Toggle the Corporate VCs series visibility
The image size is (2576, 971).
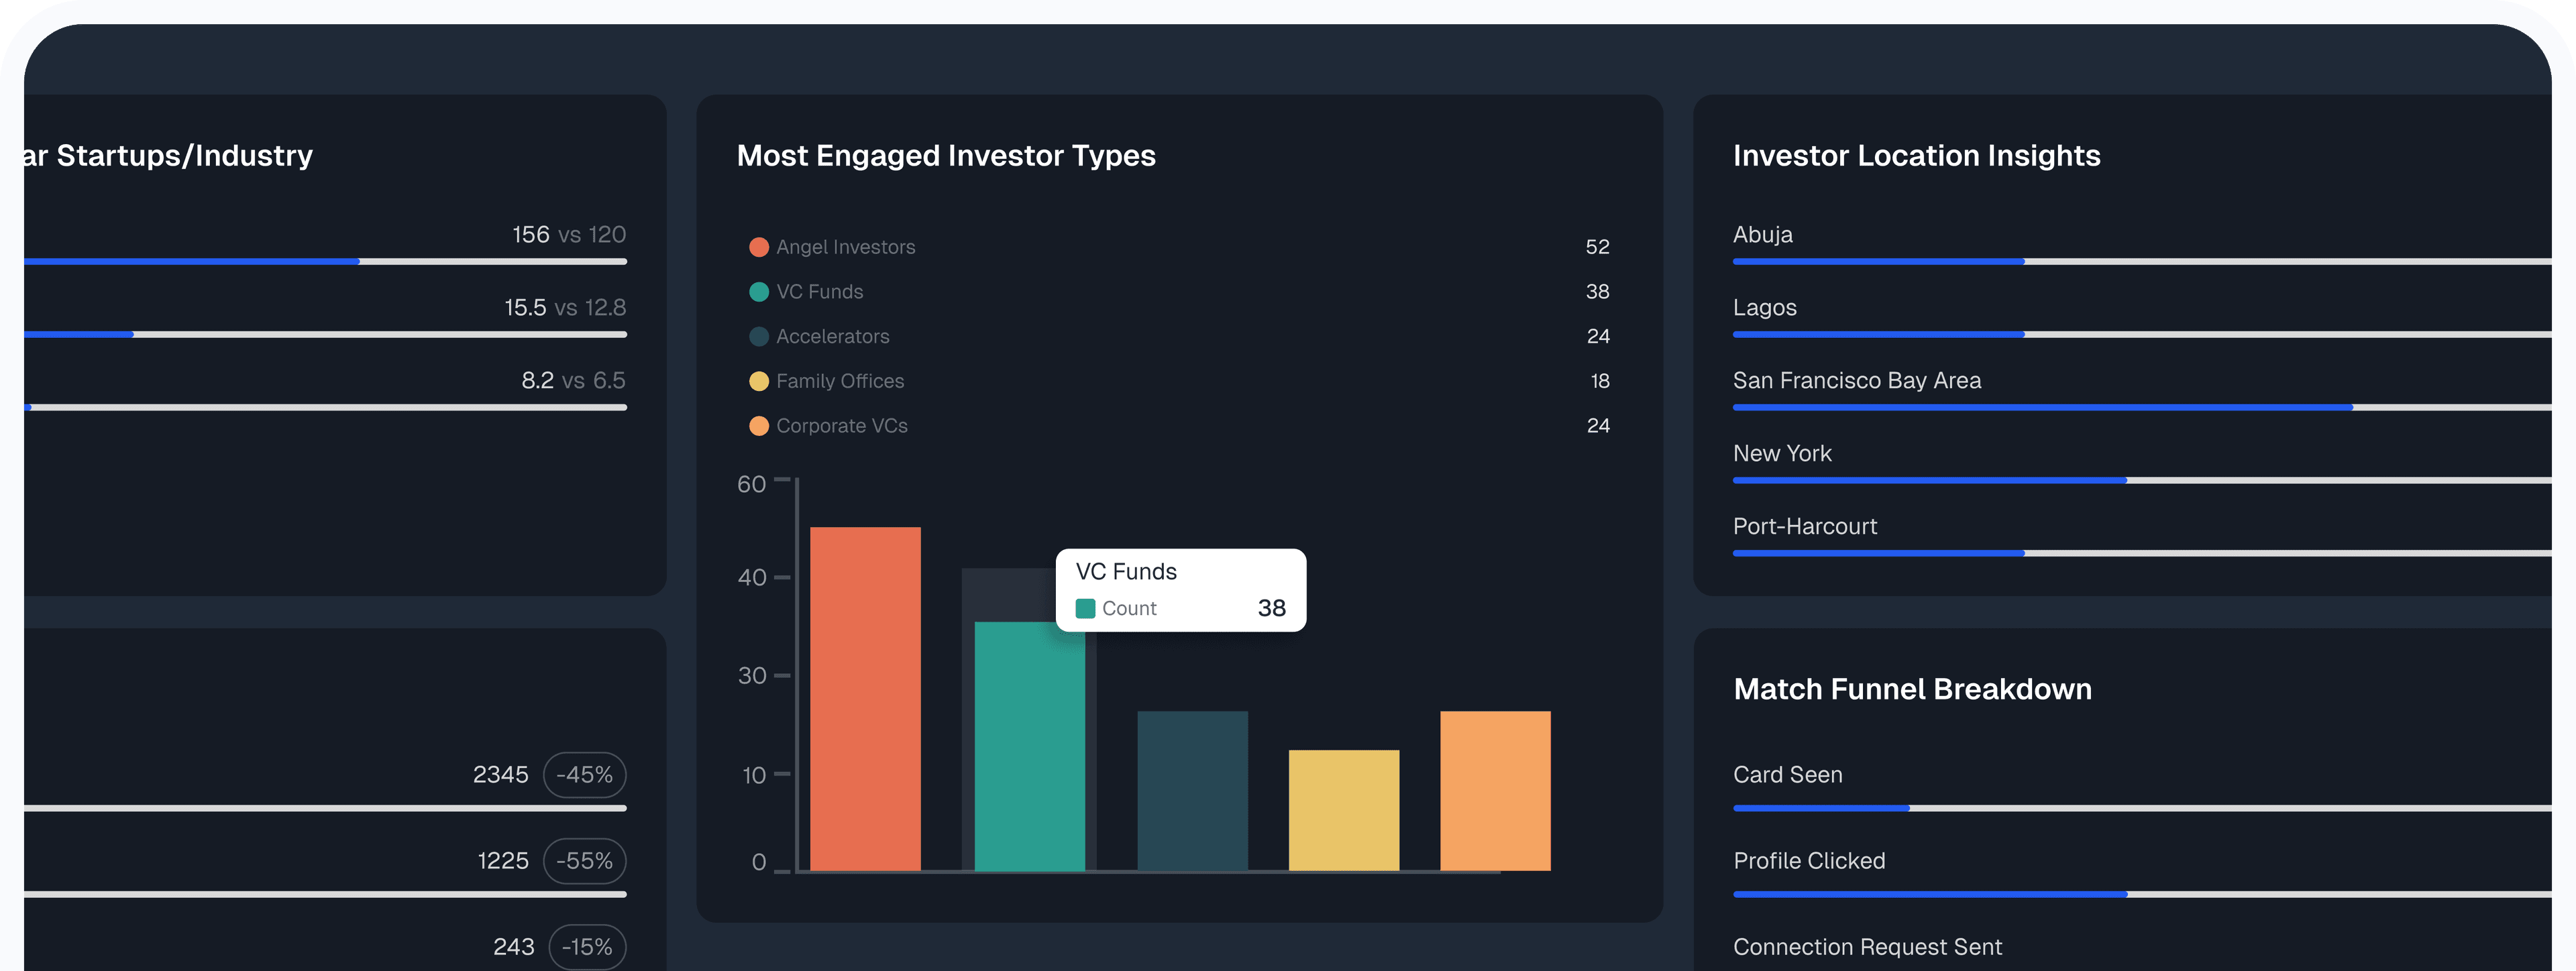click(x=842, y=425)
